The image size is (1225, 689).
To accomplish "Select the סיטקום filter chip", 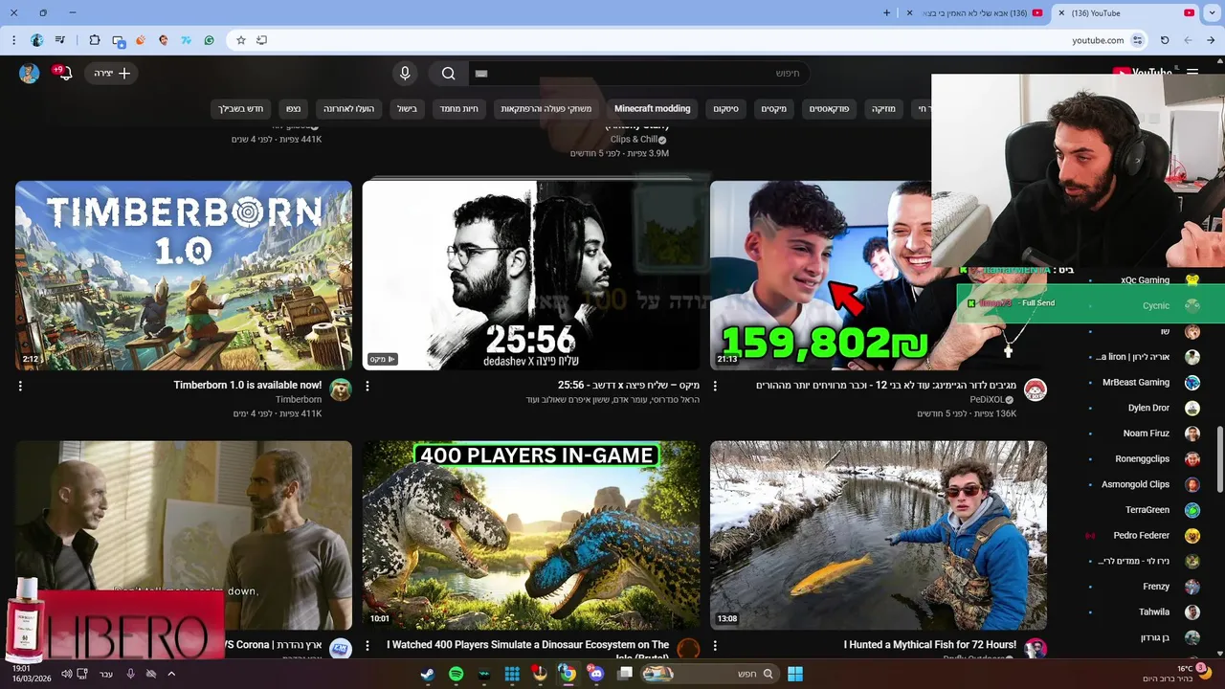I will click(725, 109).
